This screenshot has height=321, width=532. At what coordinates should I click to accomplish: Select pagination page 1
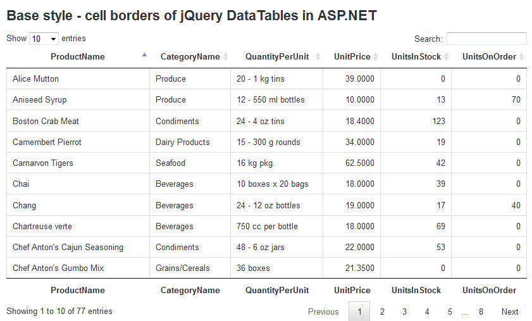point(360,312)
